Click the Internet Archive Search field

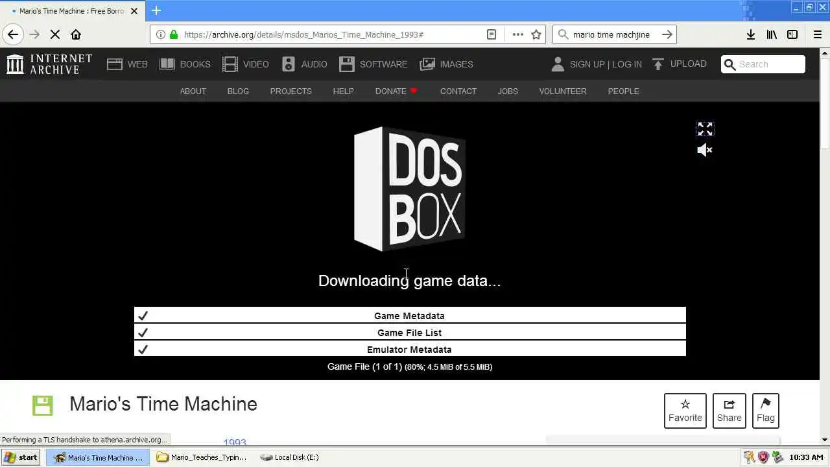(763, 64)
